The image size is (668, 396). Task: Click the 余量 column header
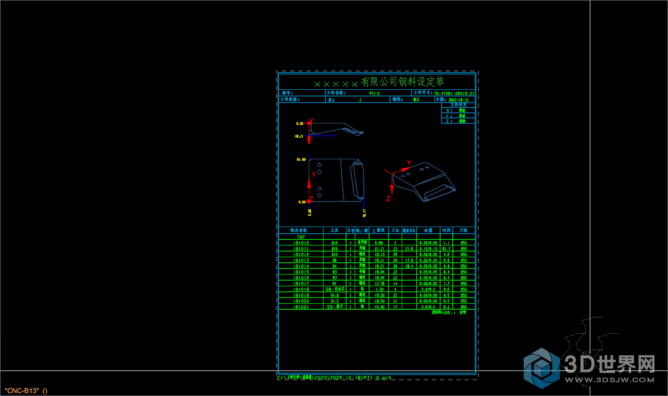pos(428,230)
